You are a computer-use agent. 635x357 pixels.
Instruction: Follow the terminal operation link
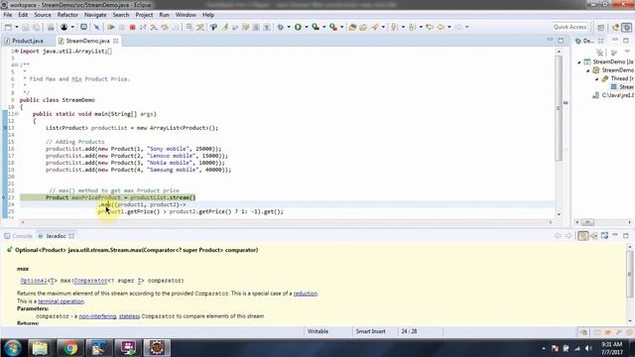point(61,301)
